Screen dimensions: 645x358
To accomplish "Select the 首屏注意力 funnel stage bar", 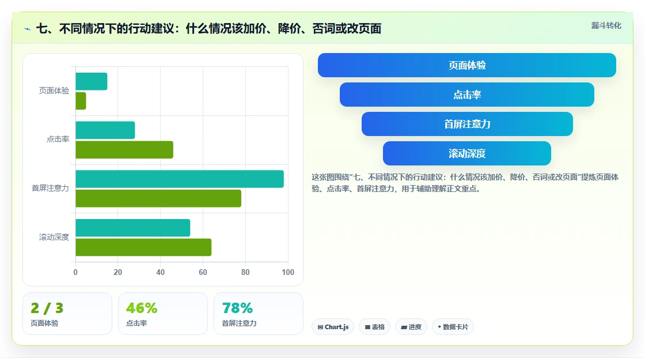I will point(467,124).
